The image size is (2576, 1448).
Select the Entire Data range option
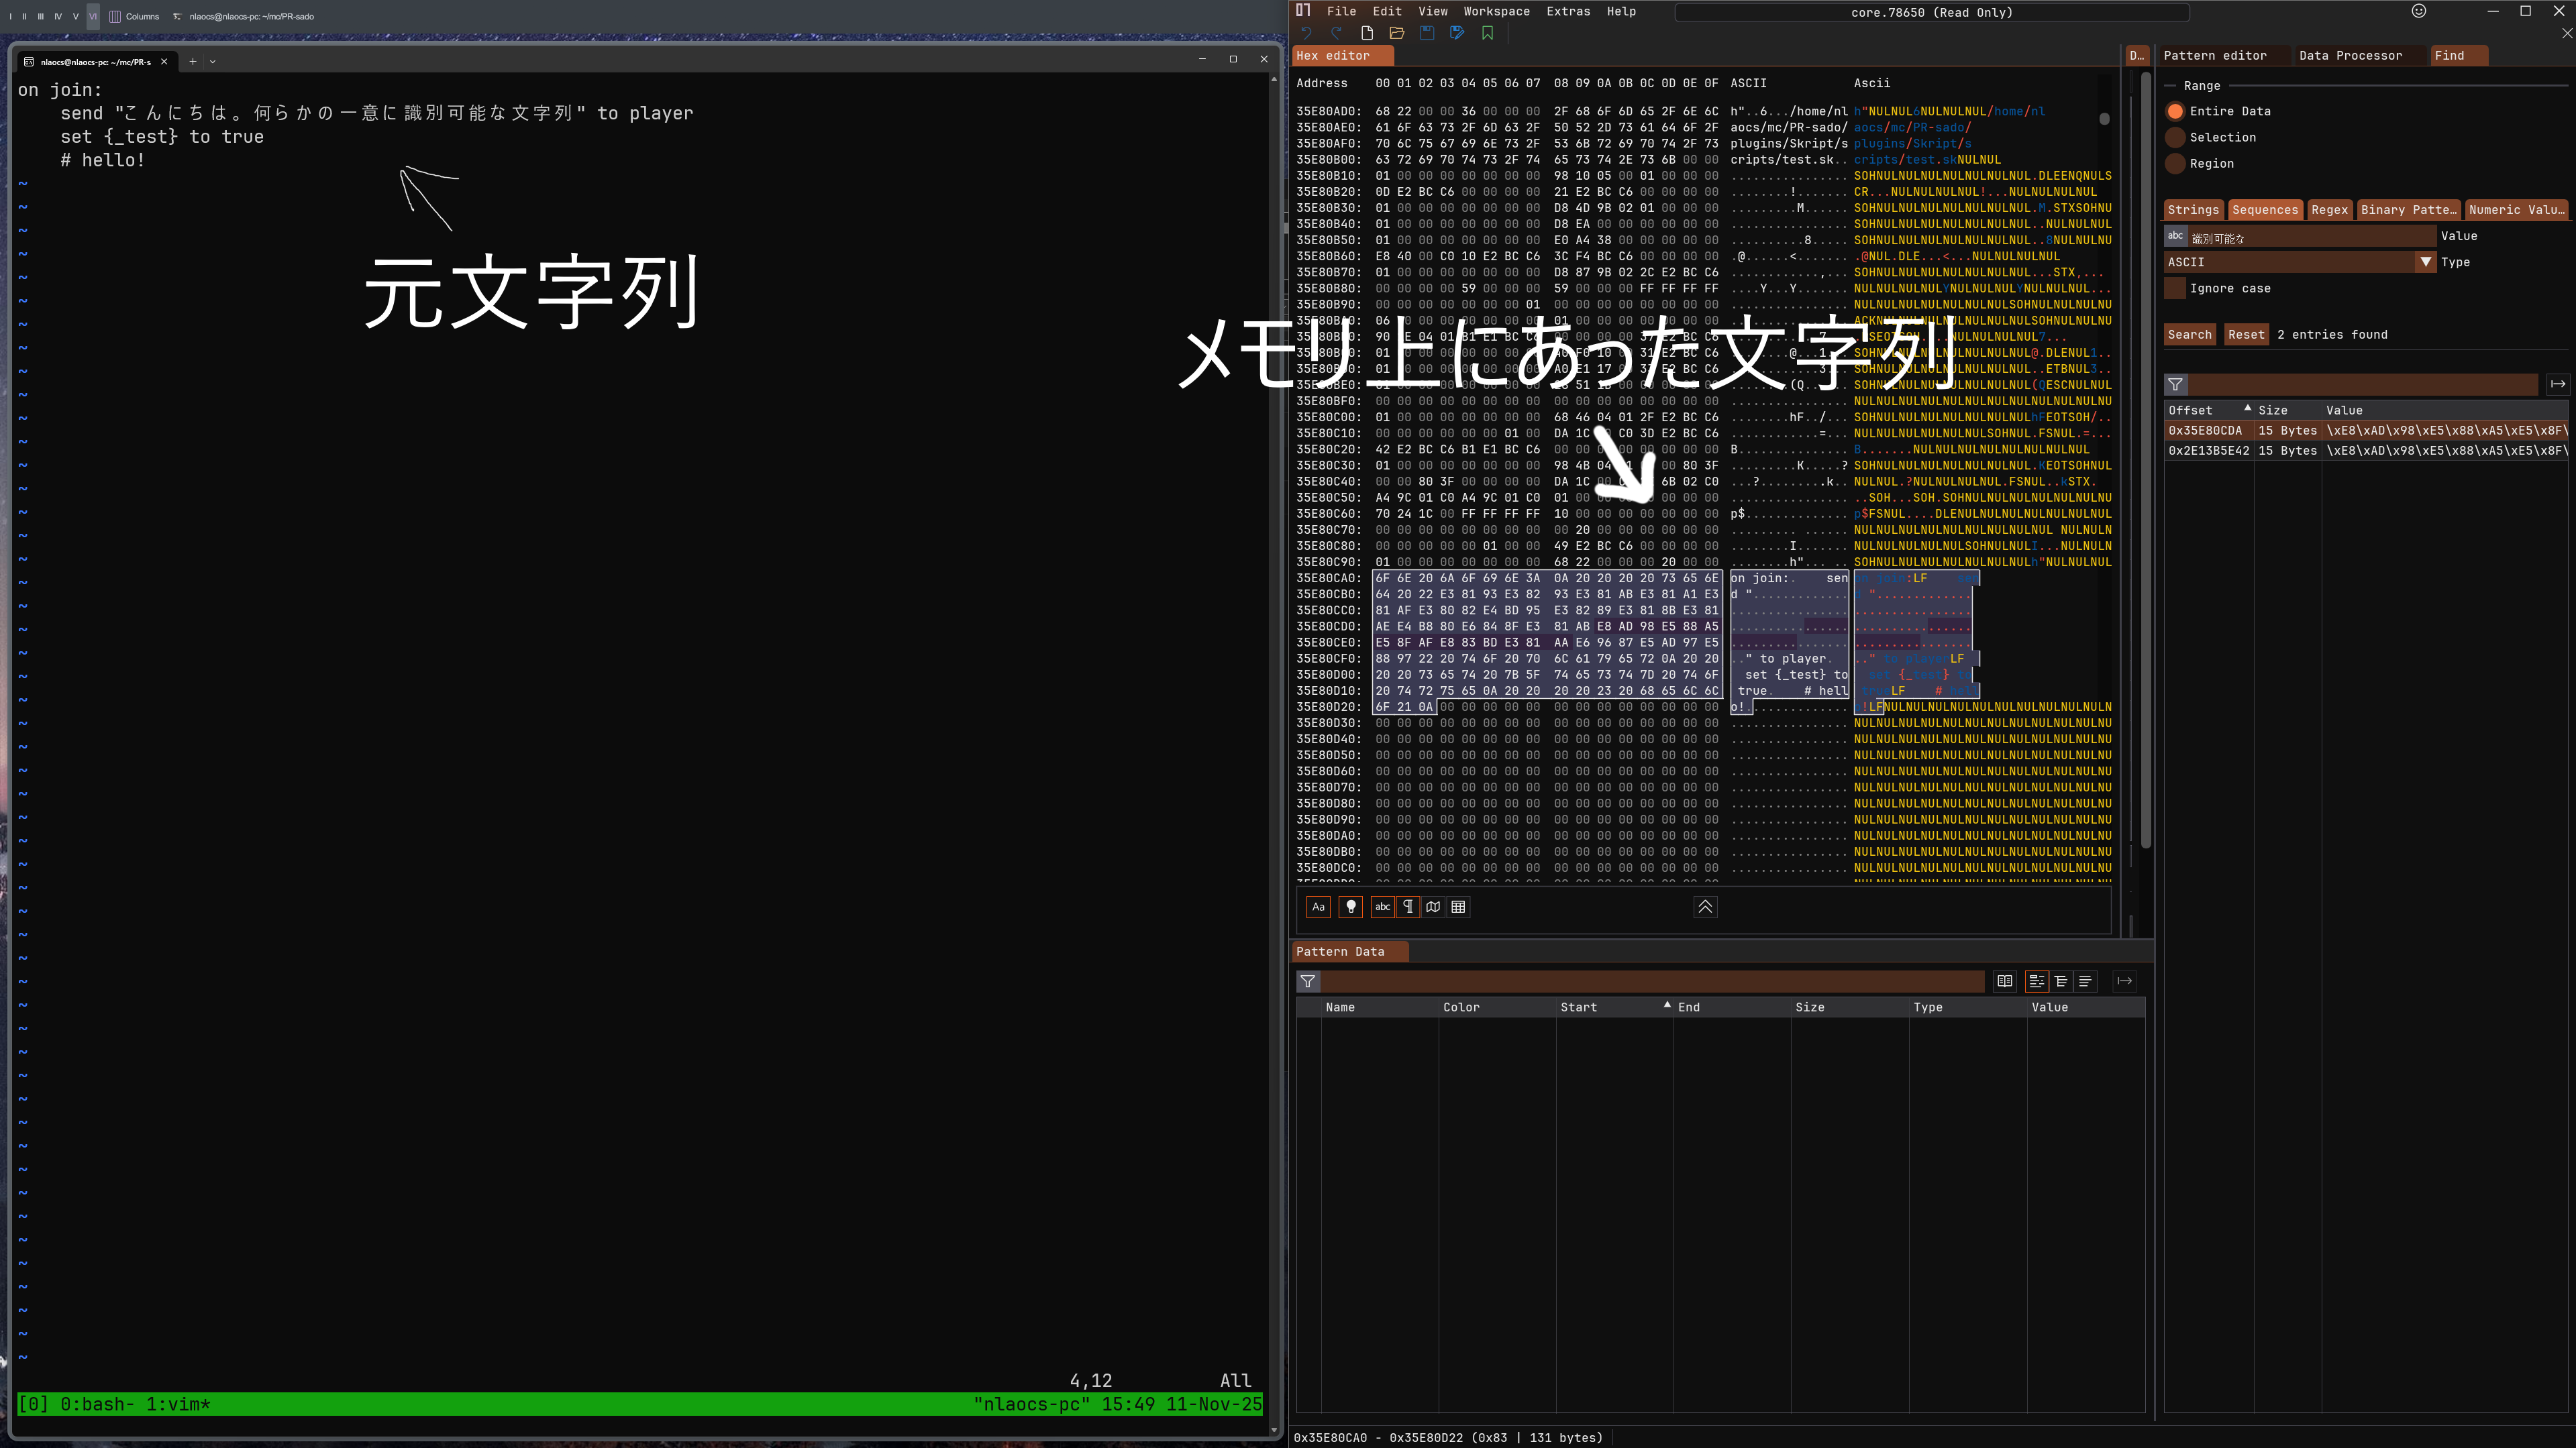pos(2175,111)
